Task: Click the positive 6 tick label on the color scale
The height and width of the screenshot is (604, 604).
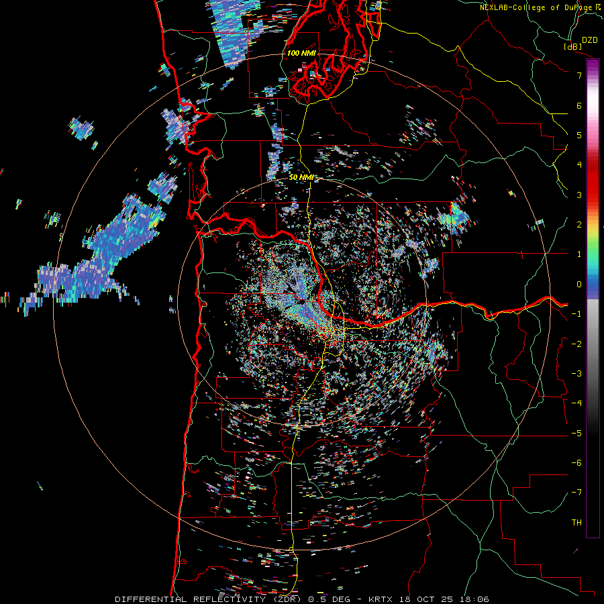Action: [579, 105]
